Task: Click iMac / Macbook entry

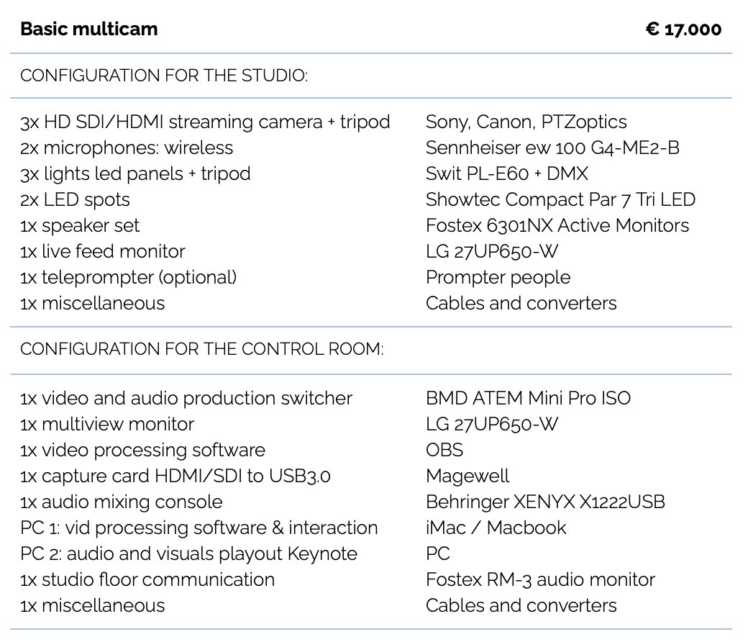Action: click(x=496, y=528)
